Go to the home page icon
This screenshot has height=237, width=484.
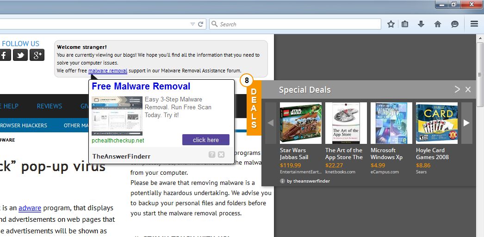tap(438, 24)
